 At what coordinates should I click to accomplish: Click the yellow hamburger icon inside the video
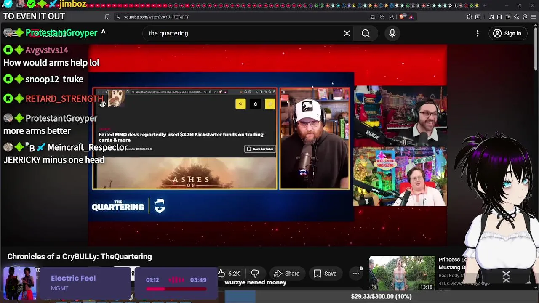click(270, 104)
